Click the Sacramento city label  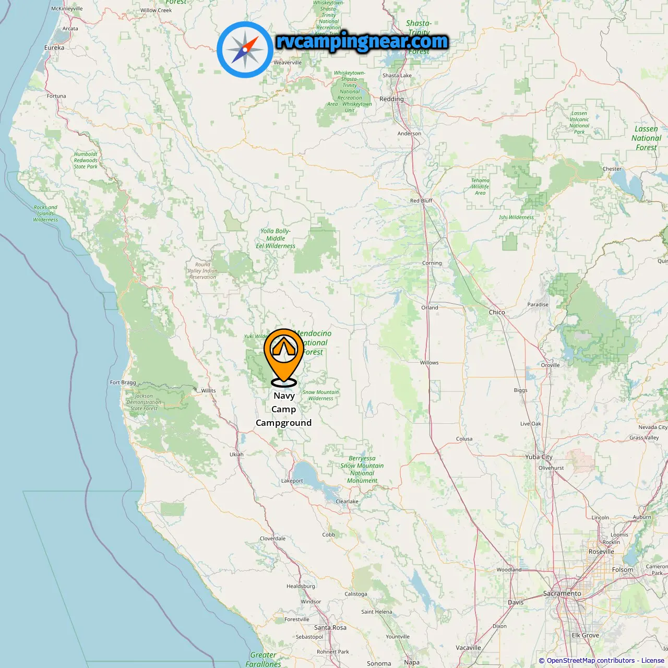click(562, 593)
